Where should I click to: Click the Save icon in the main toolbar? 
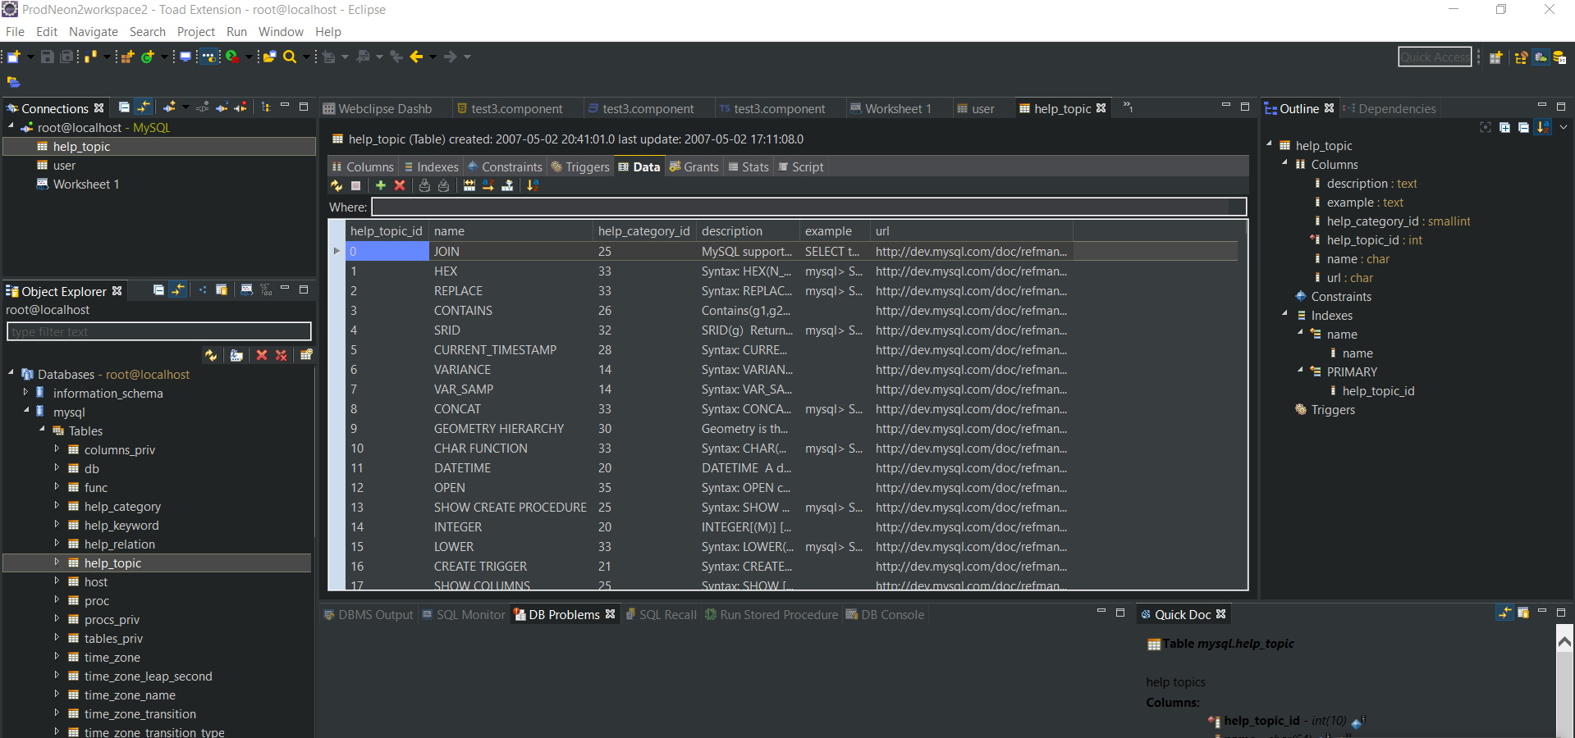pos(48,57)
